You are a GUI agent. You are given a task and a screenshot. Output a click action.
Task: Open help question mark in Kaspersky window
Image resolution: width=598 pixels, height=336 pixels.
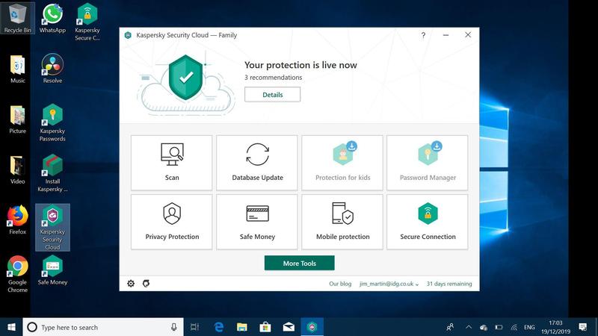point(423,35)
